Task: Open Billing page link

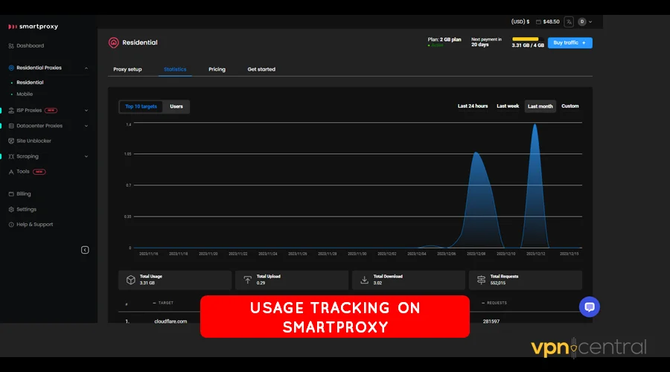Action: click(24, 194)
